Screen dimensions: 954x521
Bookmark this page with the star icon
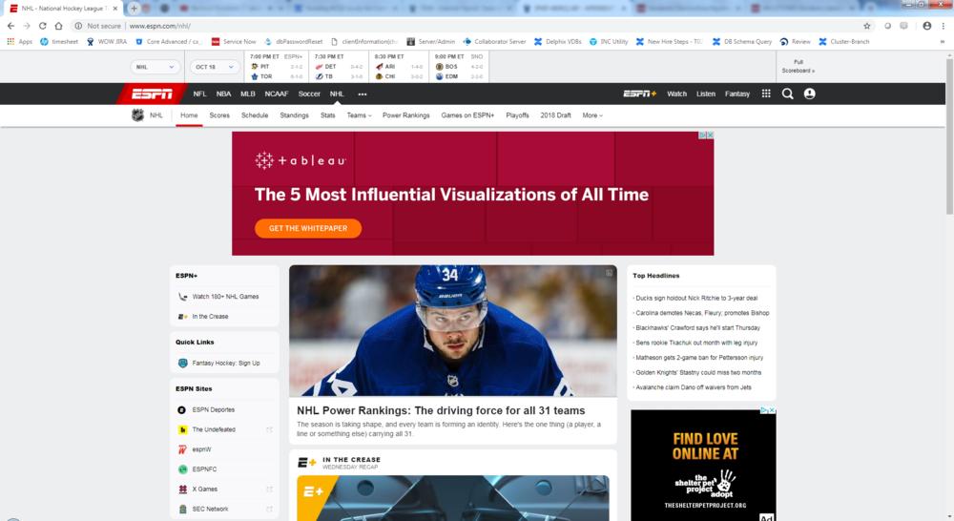tap(867, 26)
